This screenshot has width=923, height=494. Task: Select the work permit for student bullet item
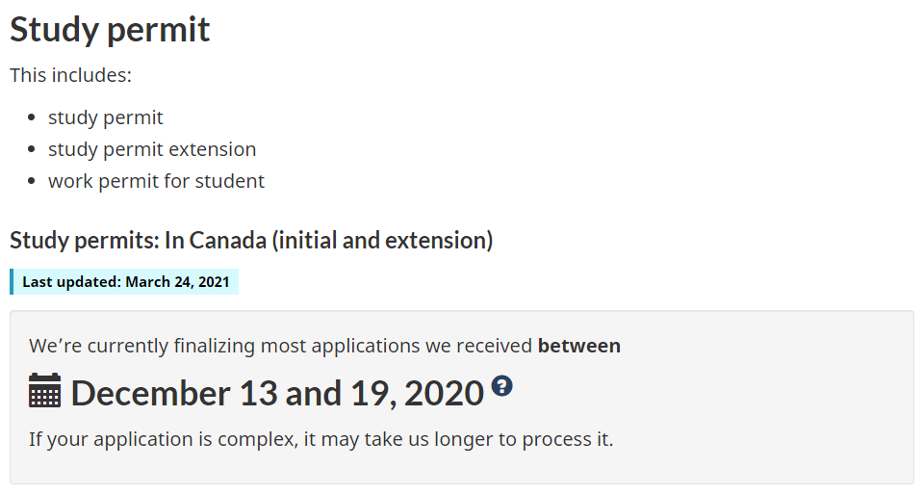[x=157, y=181]
